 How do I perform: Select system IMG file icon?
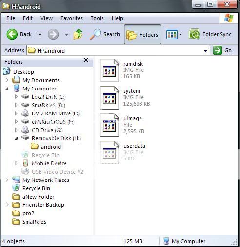109,98
